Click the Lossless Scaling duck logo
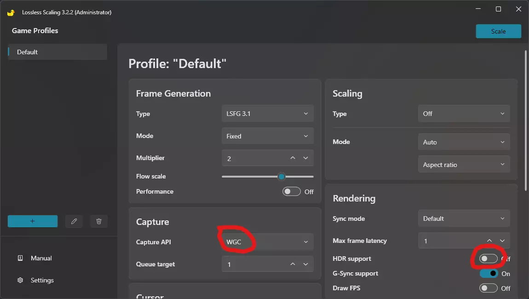Viewport: 529px width, 299px height. coord(11,12)
